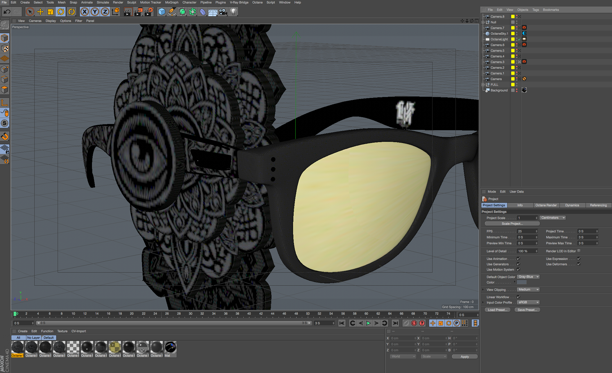Click the Scale Project... button

click(x=512, y=224)
